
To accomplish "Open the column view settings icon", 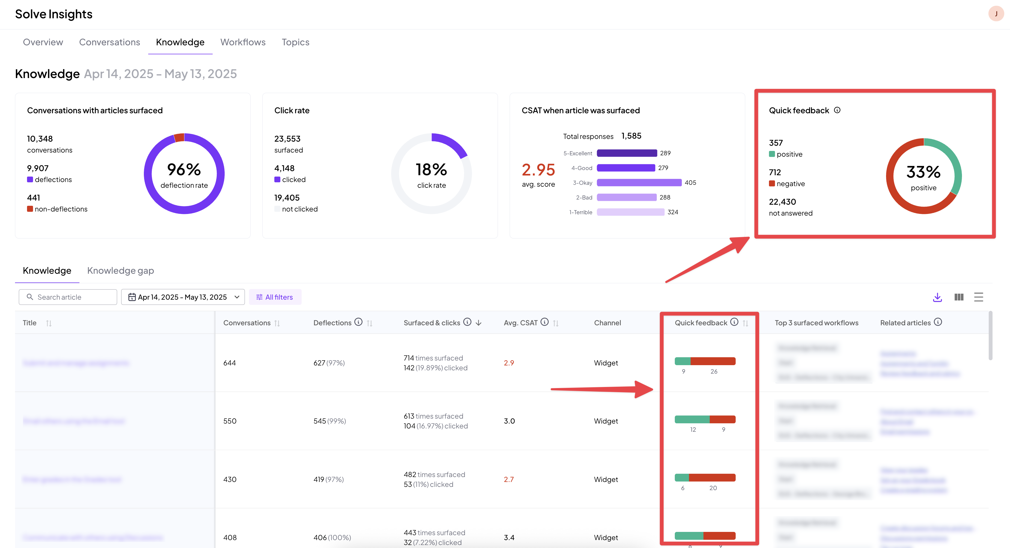I will pyautogui.click(x=959, y=297).
